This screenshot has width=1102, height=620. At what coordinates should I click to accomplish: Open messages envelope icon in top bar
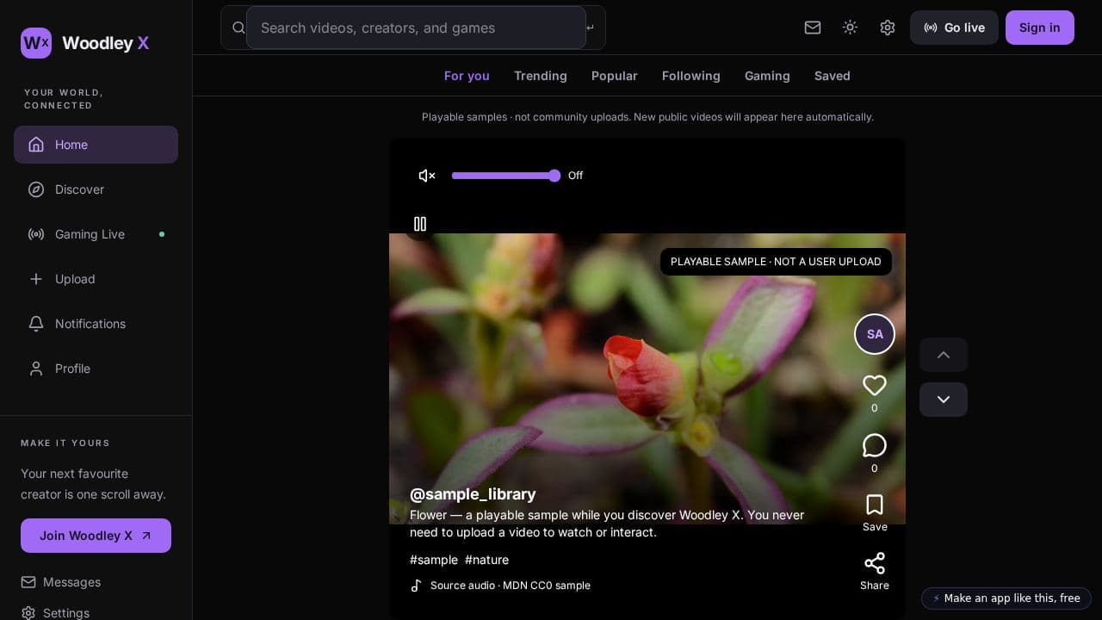point(813,28)
